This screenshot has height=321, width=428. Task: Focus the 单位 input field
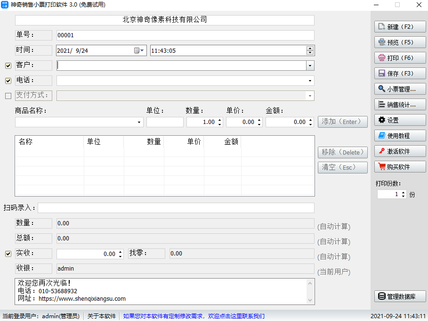165,122
